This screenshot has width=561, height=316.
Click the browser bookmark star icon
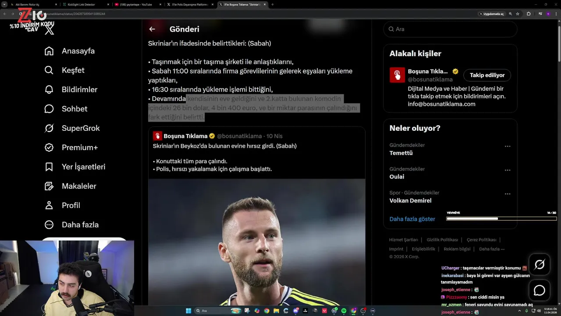(518, 14)
